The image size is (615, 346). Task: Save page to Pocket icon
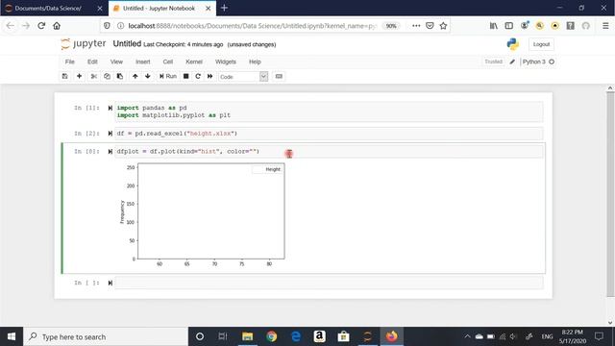[430, 26]
